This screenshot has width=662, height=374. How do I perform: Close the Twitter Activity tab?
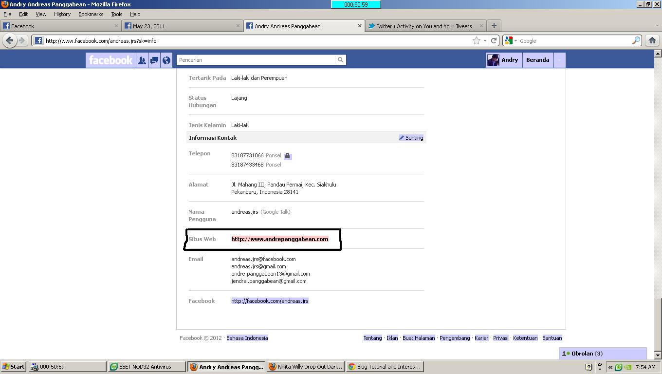pos(481,26)
